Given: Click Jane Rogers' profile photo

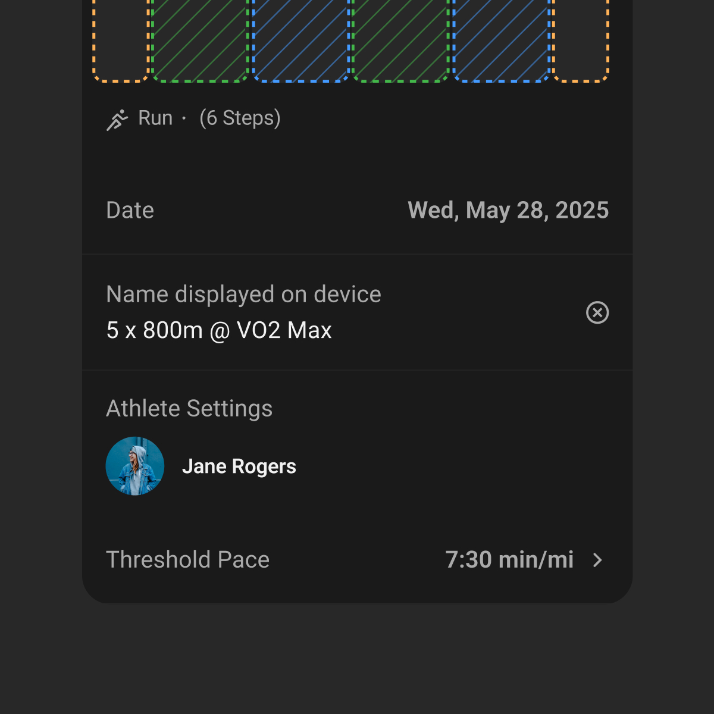Looking at the screenshot, I should [135, 466].
